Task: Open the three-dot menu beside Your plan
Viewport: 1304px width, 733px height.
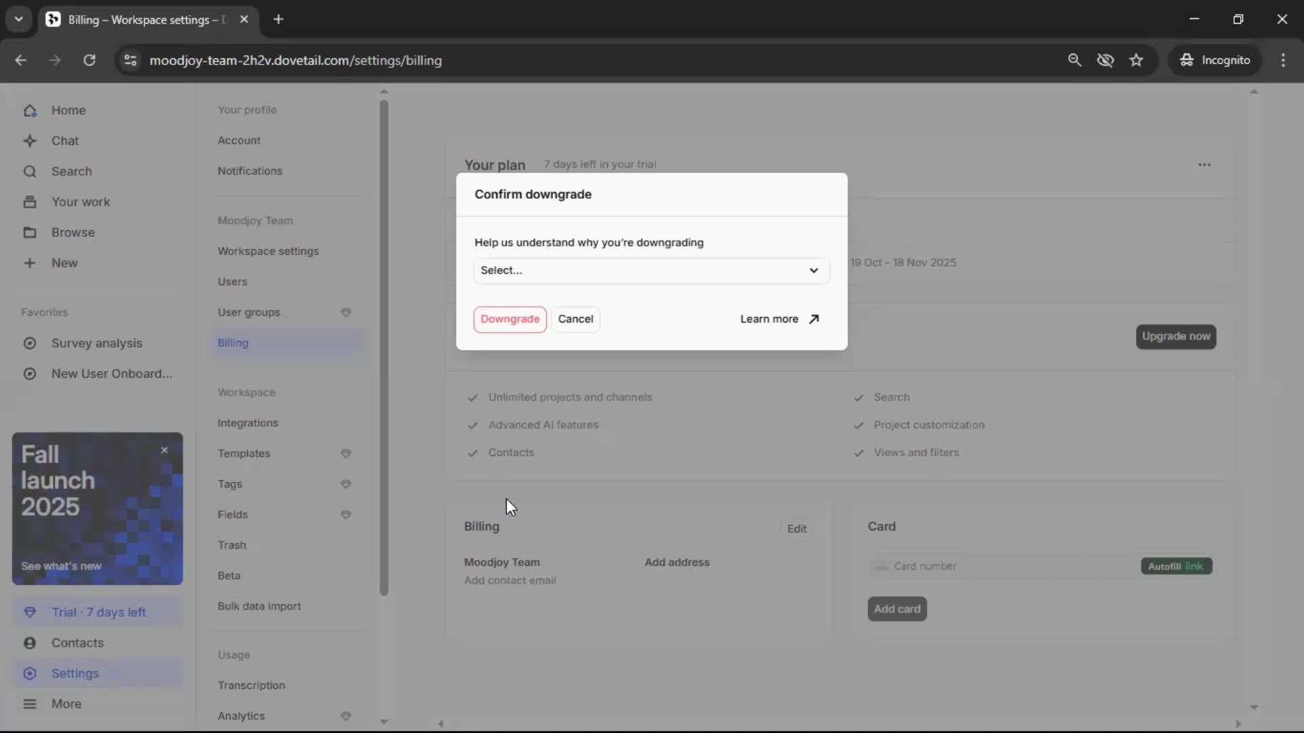Action: 1204,165
